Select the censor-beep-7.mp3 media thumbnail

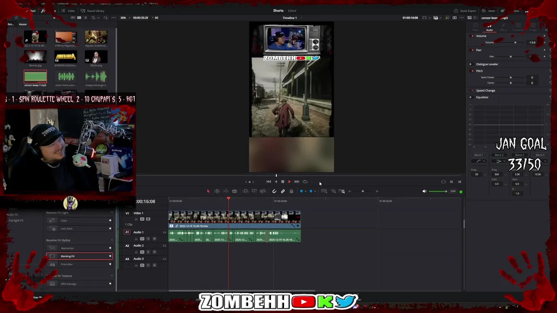[x=35, y=77]
